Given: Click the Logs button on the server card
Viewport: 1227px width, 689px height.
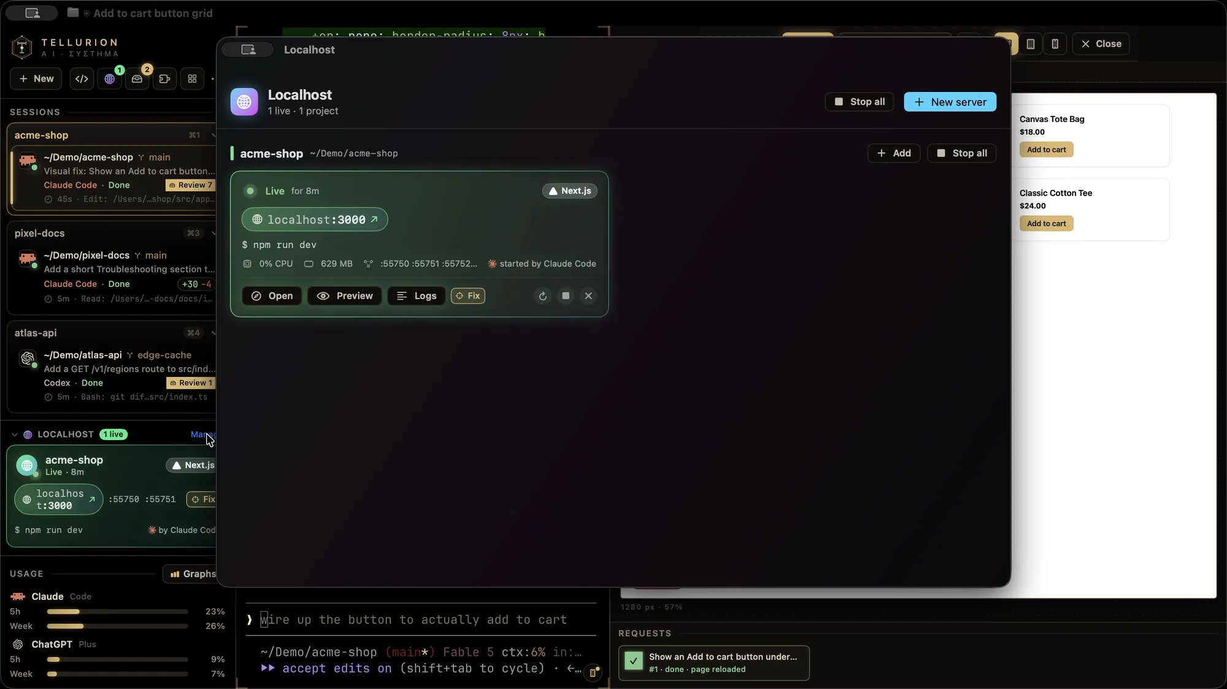Looking at the screenshot, I should 416,296.
